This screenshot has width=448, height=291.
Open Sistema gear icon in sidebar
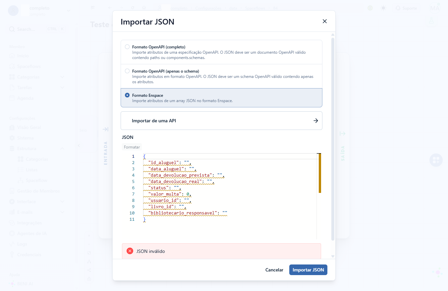pyautogui.click(x=12, y=138)
